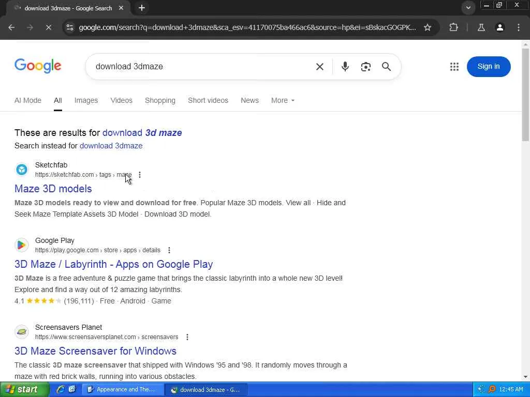Switch to AI Mode tab
Screen dimensions: 530x397
[28, 100]
